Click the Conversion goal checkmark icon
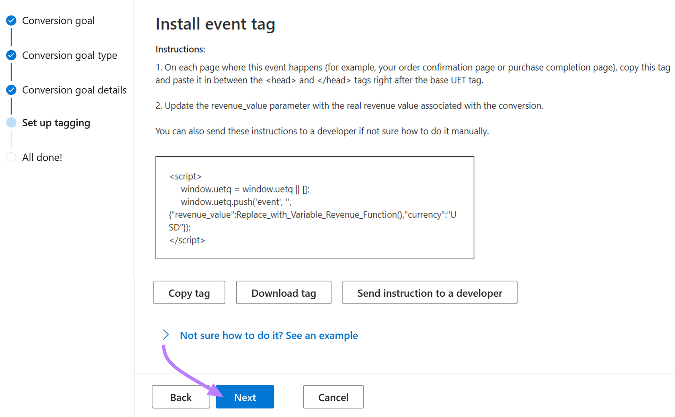The width and height of the screenshot is (675, 417). (11, 20)
